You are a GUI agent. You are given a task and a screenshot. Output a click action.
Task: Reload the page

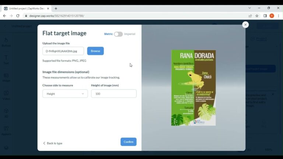[x=18, y=16]
